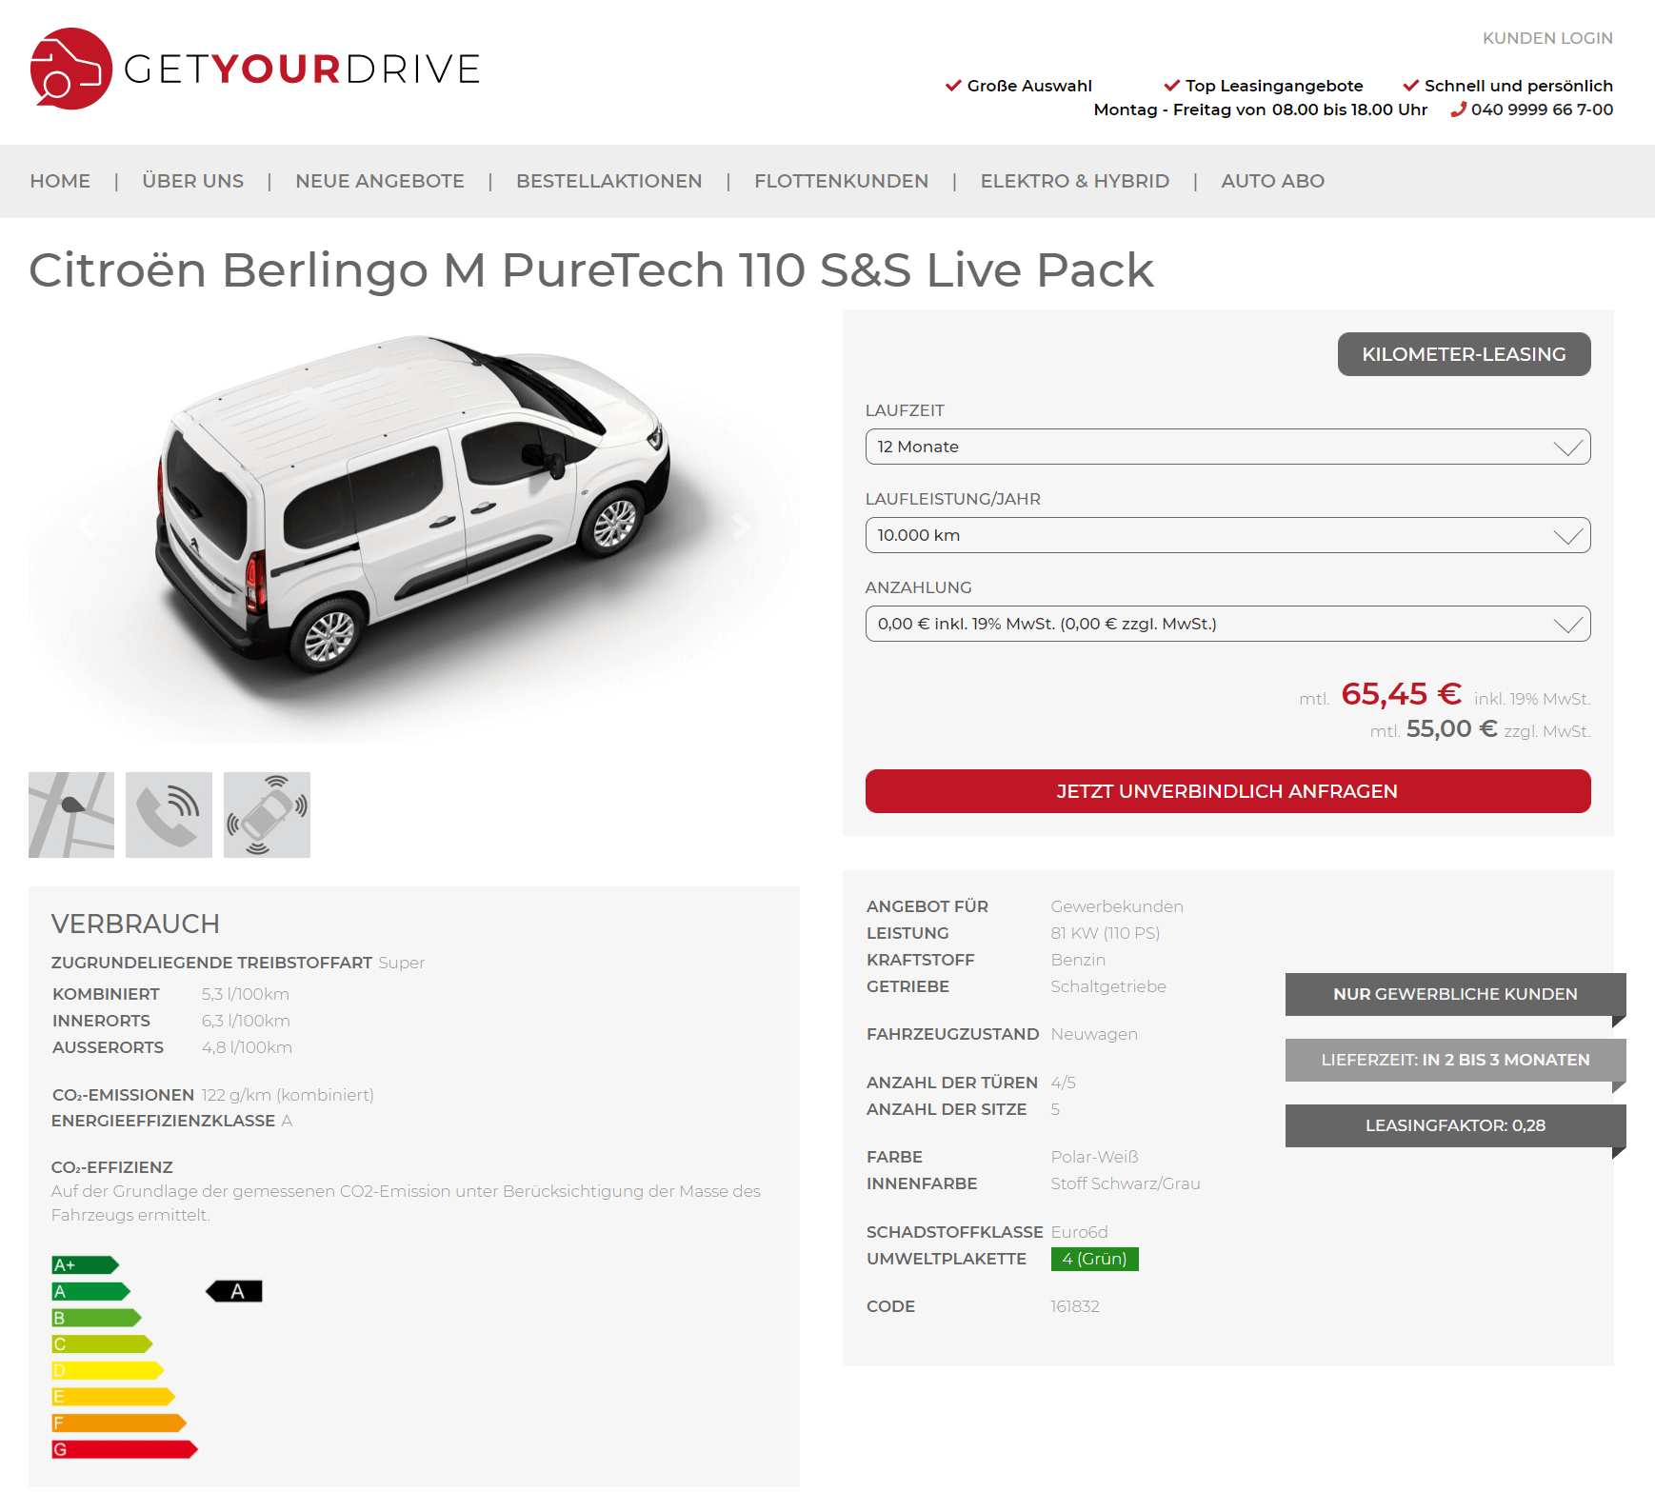
Task: Click the KILOMETER-LEASING button
Action: coord(1464,354)
